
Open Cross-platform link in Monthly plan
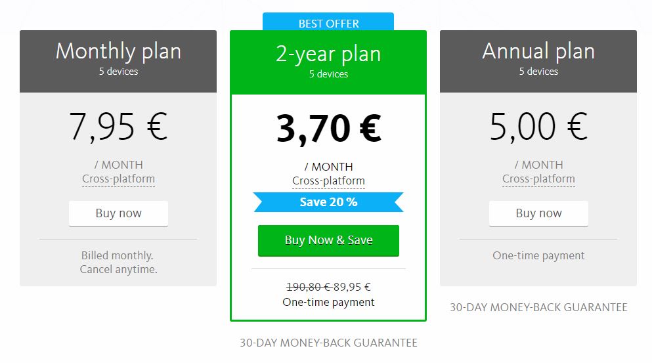point(118,179)
